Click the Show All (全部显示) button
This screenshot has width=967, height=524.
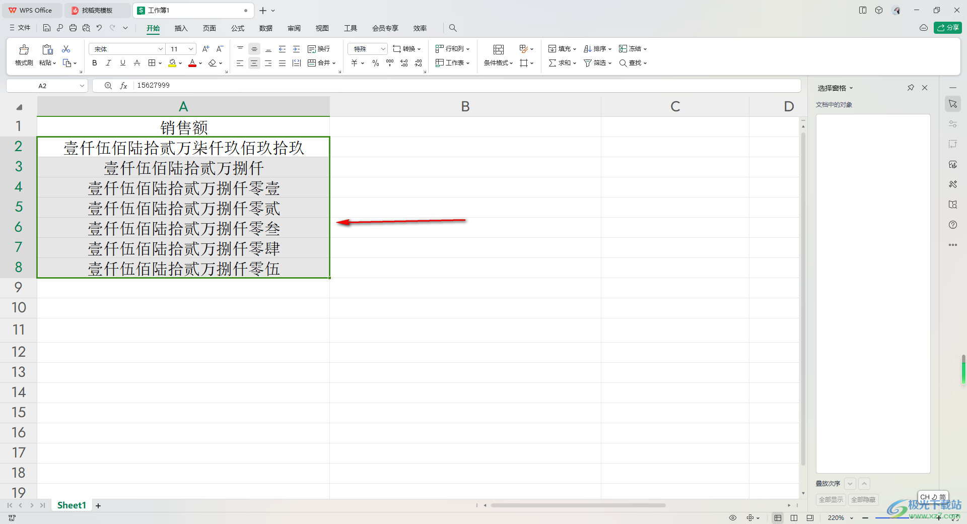point(831,500)
